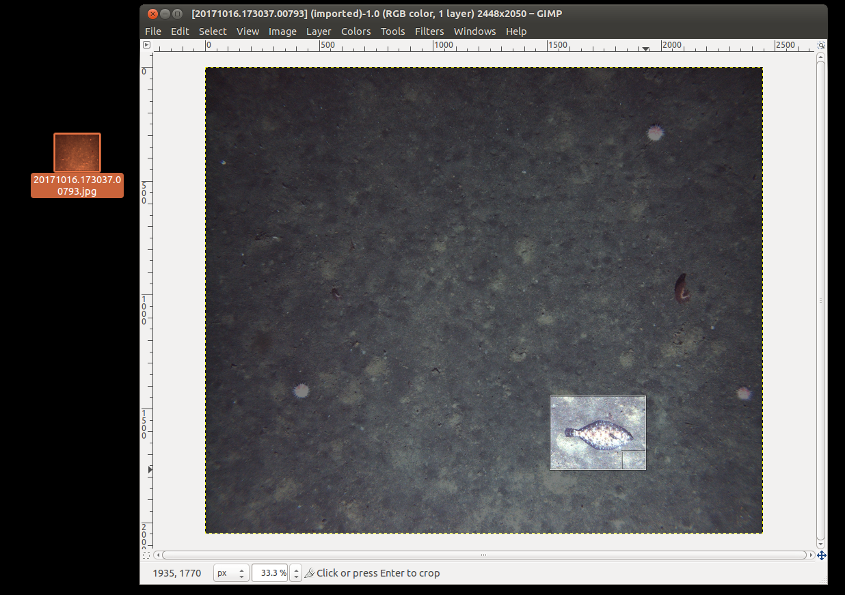Click inside the crop rectangle on the fish
The width and height of the screenshot is (845, 595).
coord(598,433)
